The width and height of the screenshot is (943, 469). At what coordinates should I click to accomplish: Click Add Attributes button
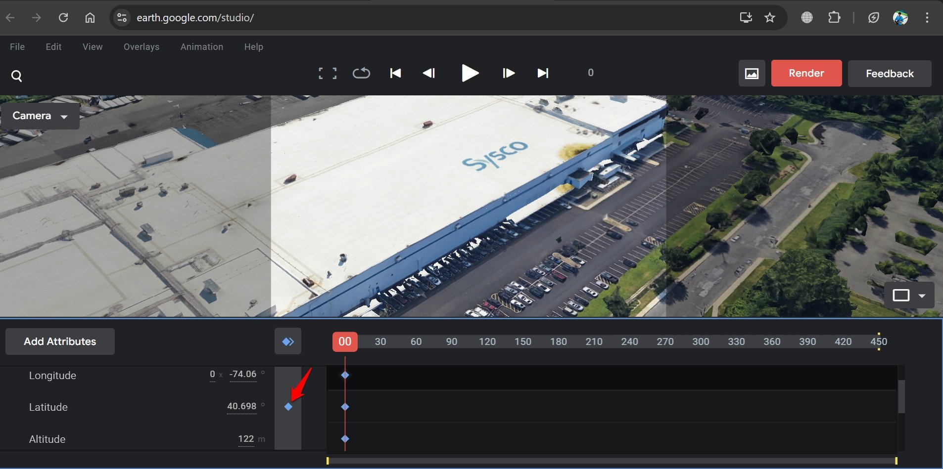pos(60,341)
